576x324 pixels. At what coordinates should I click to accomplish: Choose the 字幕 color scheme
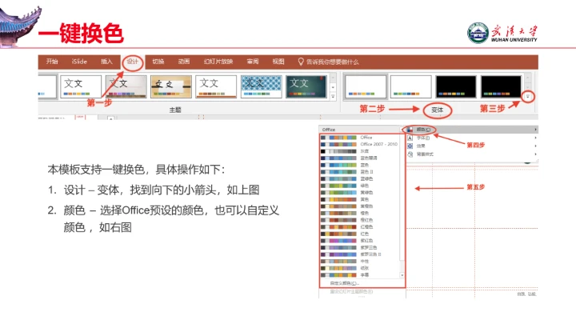click(x=359, y=274)
